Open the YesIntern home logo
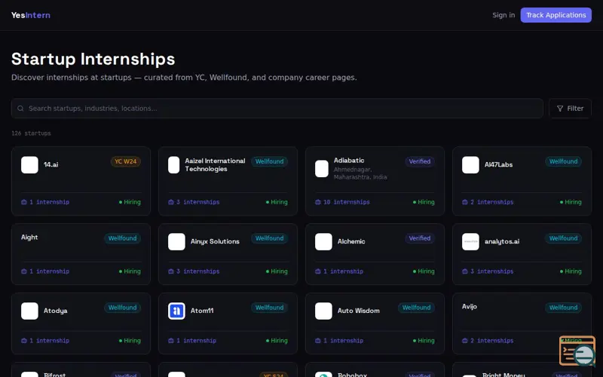 (x=31, y=15)
